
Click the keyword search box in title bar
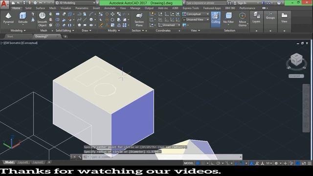point(205,3)
